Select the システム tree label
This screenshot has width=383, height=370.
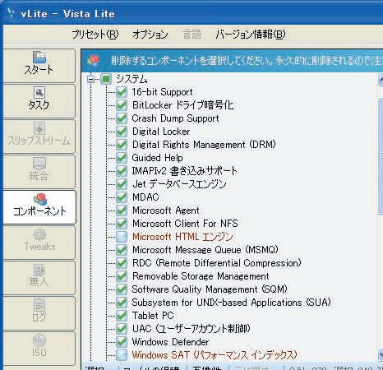(132, 79)
